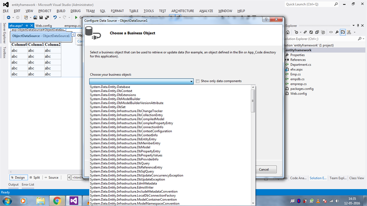Switch to the Web.config tab
Image resolution: width=367 pixels, height=206 pixels.
coord(43,26)
